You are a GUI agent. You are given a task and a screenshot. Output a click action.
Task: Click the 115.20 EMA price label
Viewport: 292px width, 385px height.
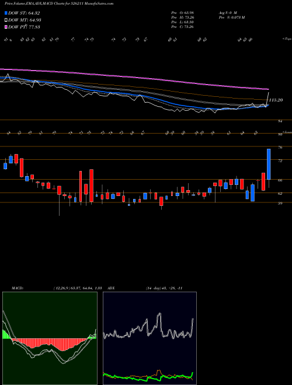[x=276, y=100]
